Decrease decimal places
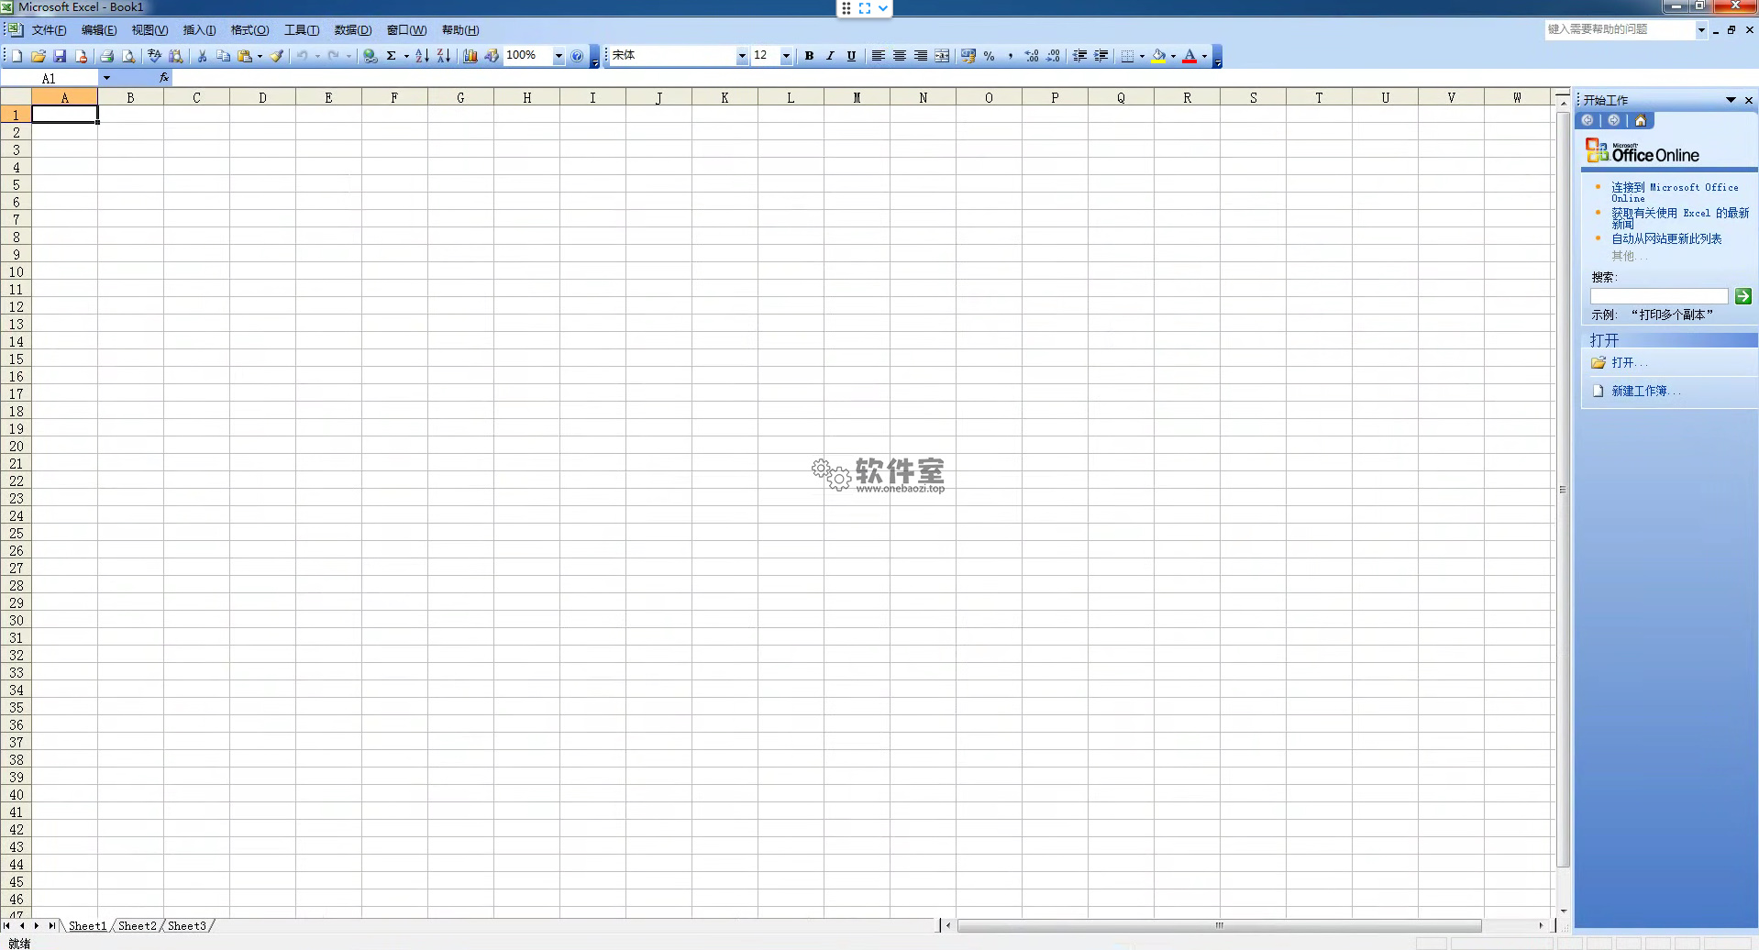This screenshot has width=1759, height=950. point(1053,56)
